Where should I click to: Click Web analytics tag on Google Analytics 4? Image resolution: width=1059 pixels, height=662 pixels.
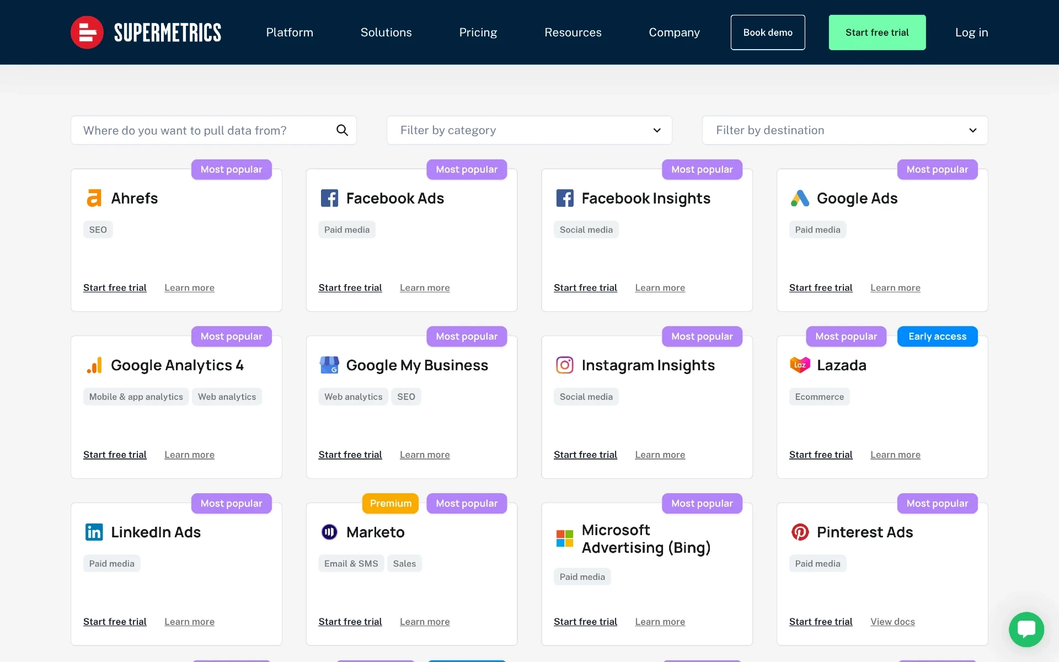click(227, 397)
